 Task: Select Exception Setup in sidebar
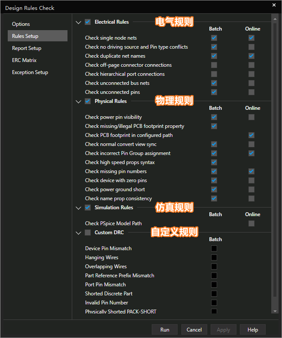30,72
